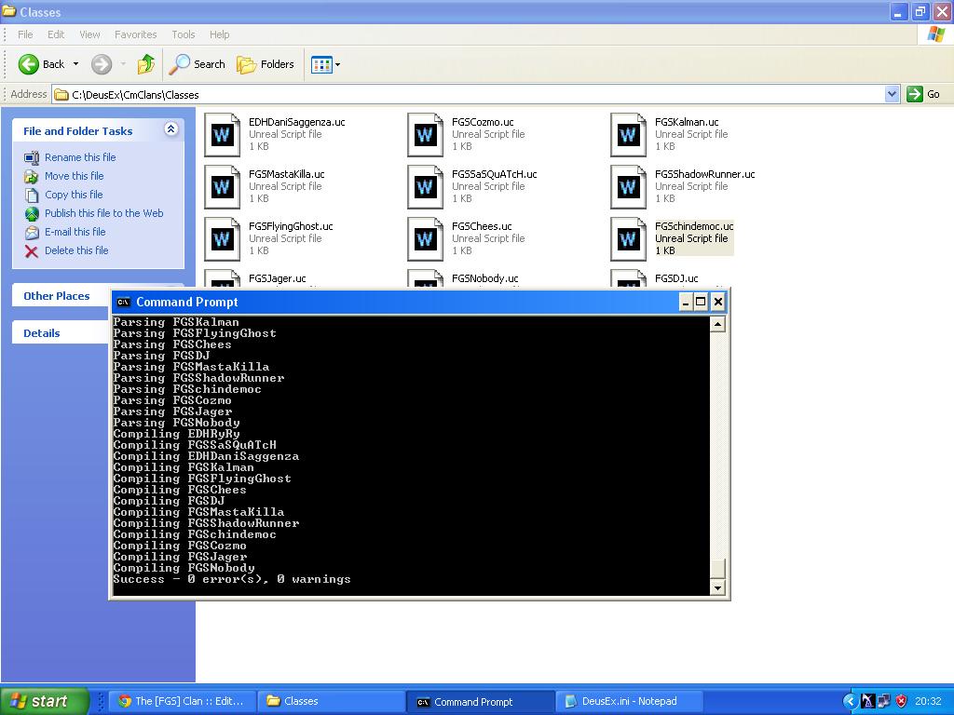
Task: Click the Start button on taskbar
Action: coord(44,701)
